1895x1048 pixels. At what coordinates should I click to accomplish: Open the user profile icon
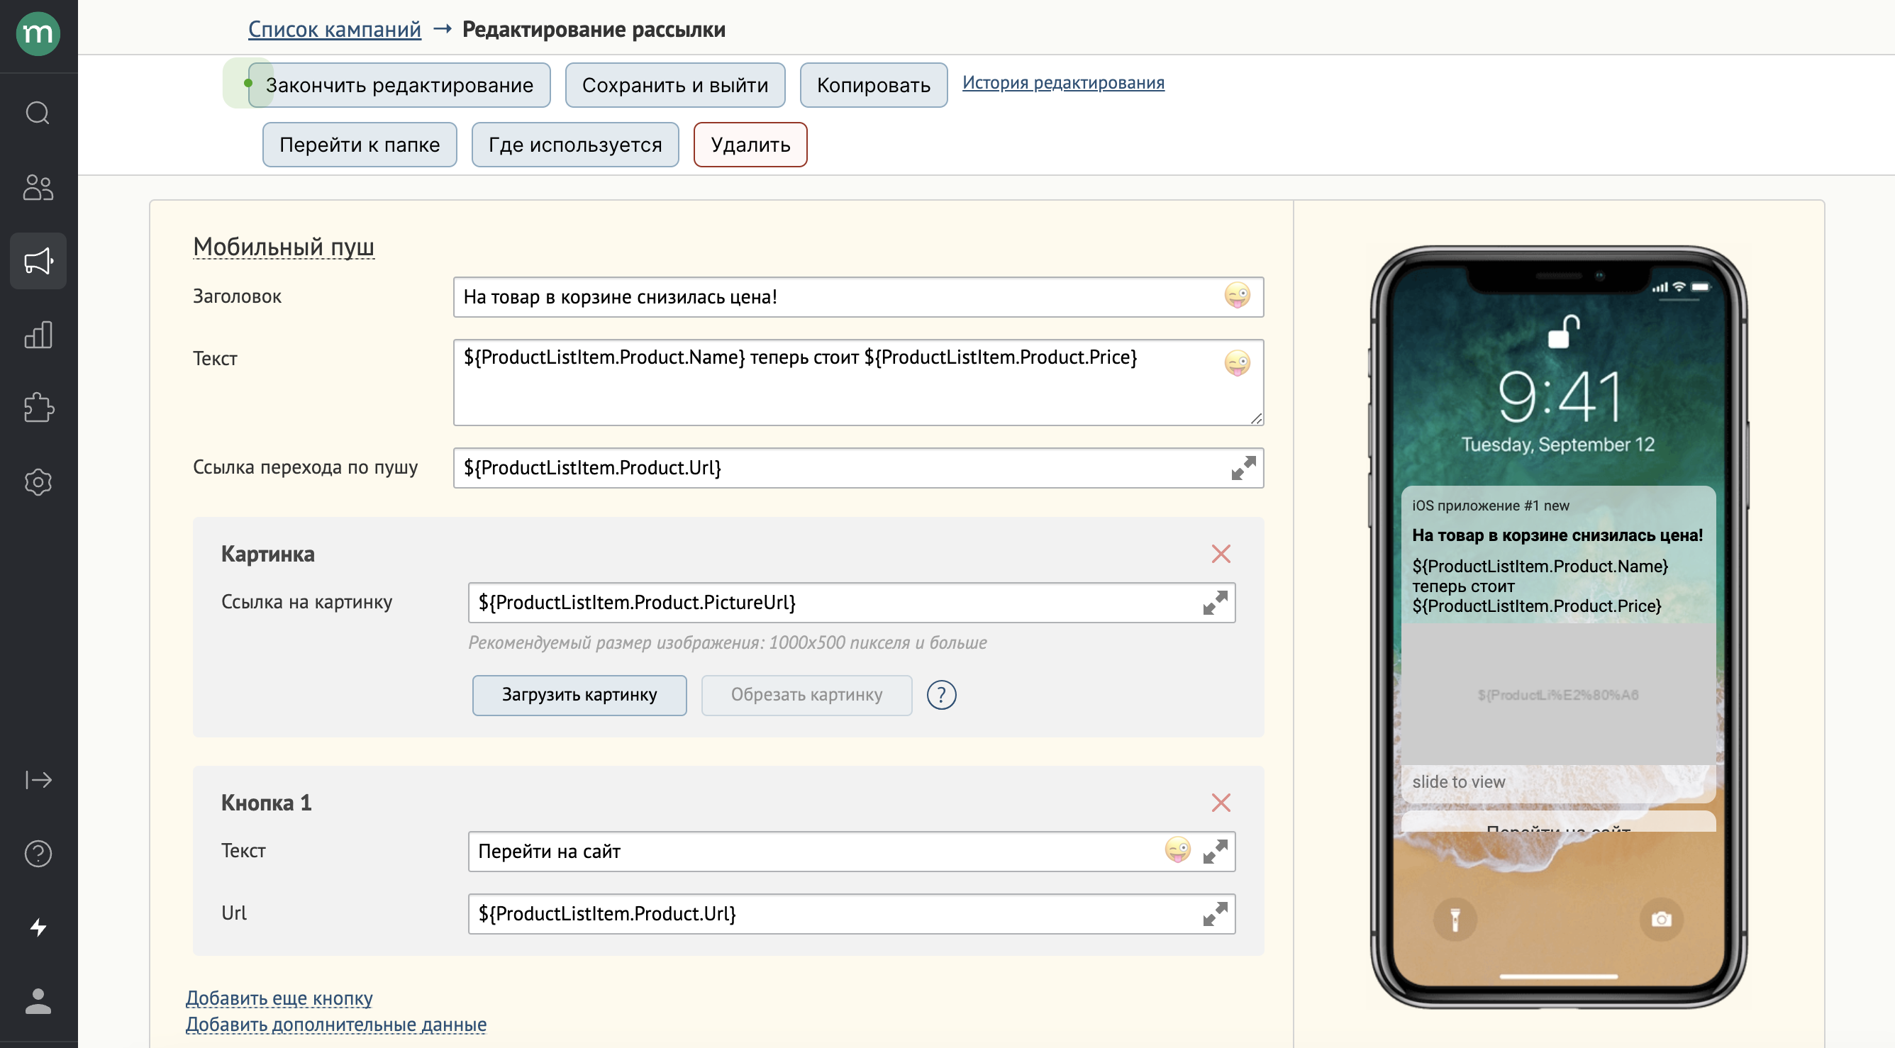click(38, 1001)
